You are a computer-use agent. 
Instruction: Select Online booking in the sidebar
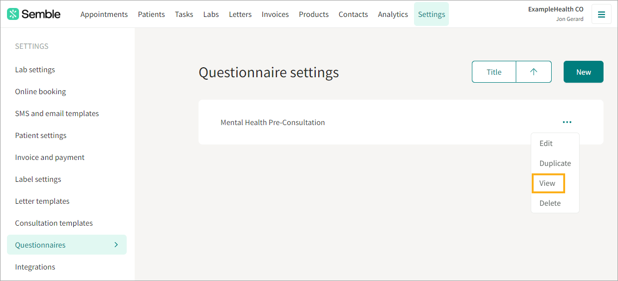[x=40, y=92]
